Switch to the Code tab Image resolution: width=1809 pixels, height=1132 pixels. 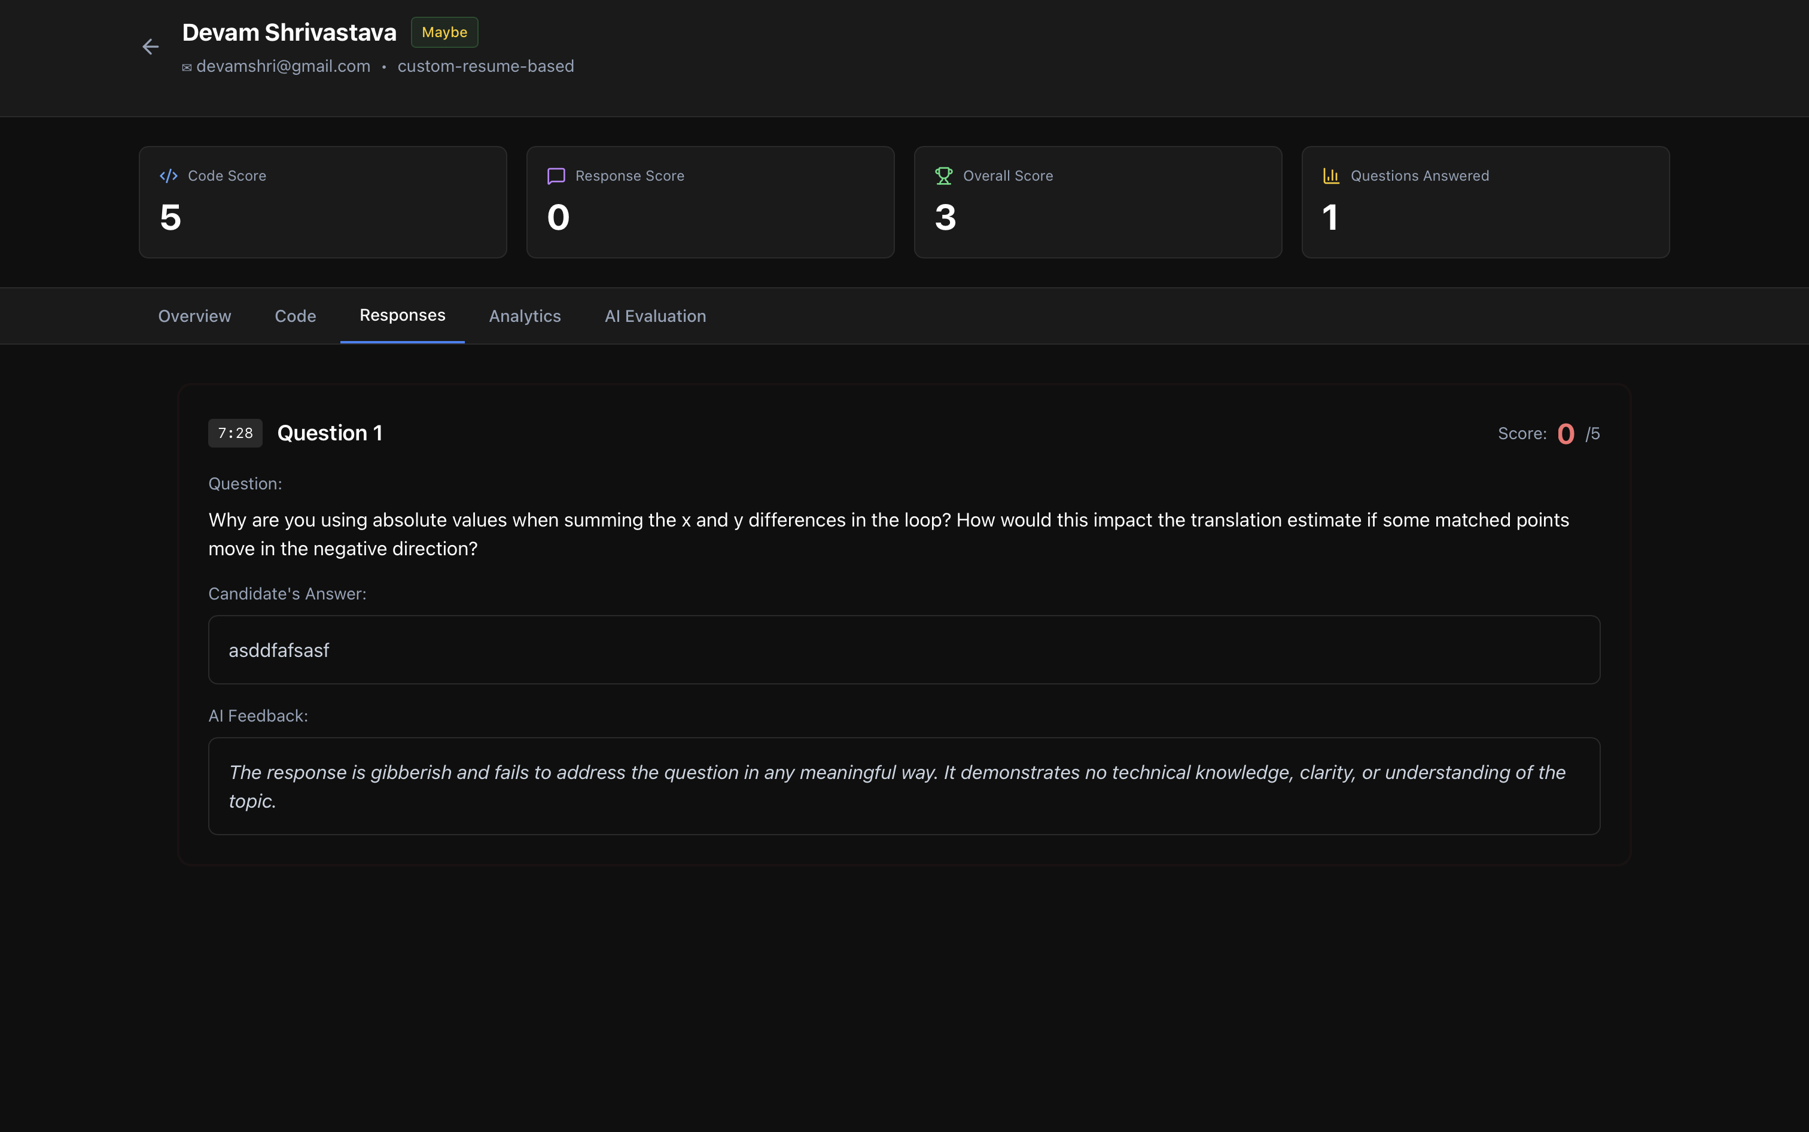click(295, 316)
